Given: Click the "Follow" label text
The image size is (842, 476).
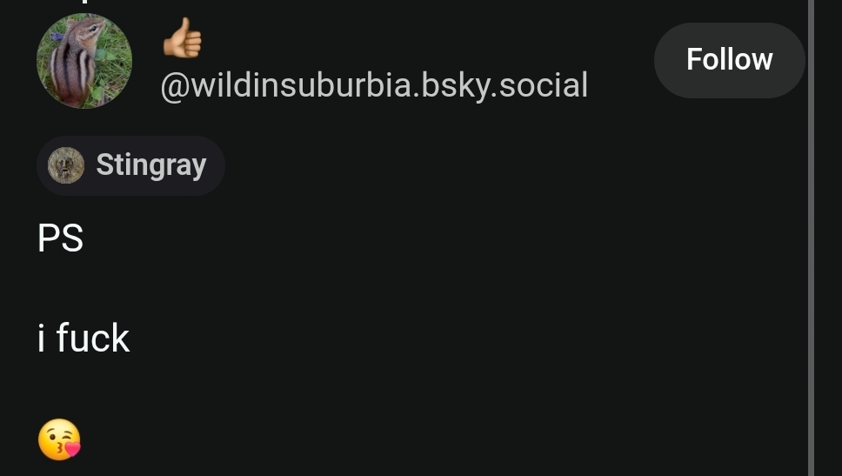Looking at the screenshot, I should (729, 59).
